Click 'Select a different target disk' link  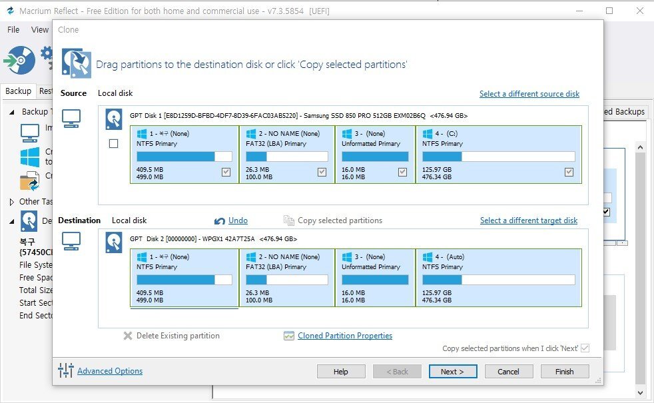pyautogui.click(x=528, y=220)
